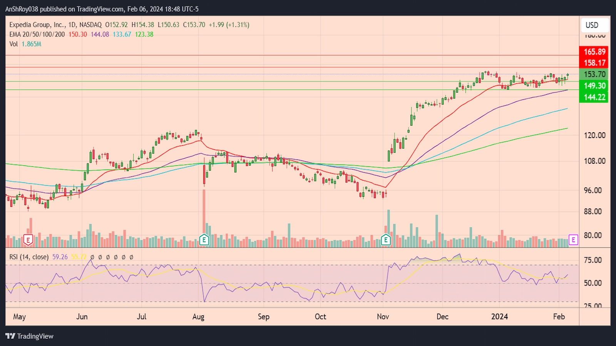Open the RSI (14, close) indicator legend
The height and width of the screenshot is (346, 616).
pos(29,257)
